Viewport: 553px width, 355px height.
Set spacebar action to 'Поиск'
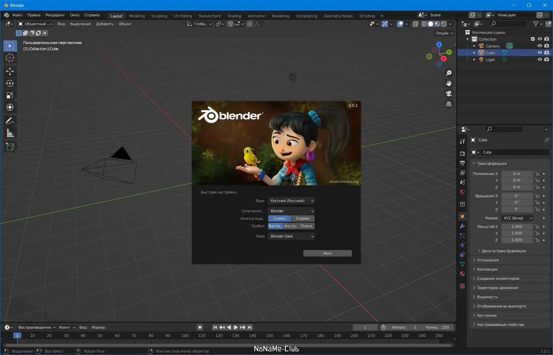pos(306,226)
